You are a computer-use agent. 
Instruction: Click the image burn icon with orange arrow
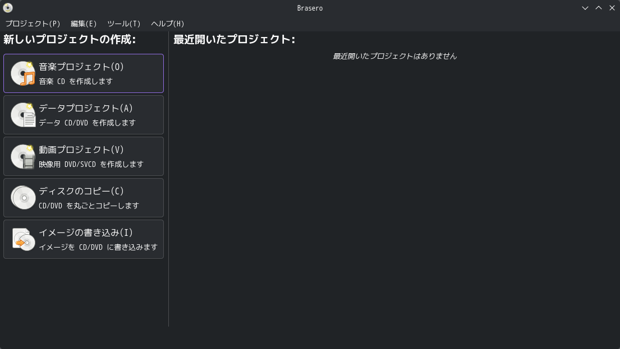pos(23,239)
